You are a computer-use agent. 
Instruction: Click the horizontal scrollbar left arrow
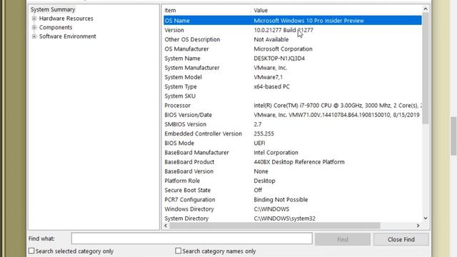(x=166, y=226)
